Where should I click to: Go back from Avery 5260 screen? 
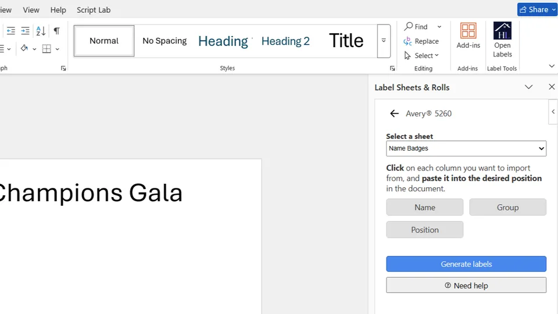pos(394,113)
